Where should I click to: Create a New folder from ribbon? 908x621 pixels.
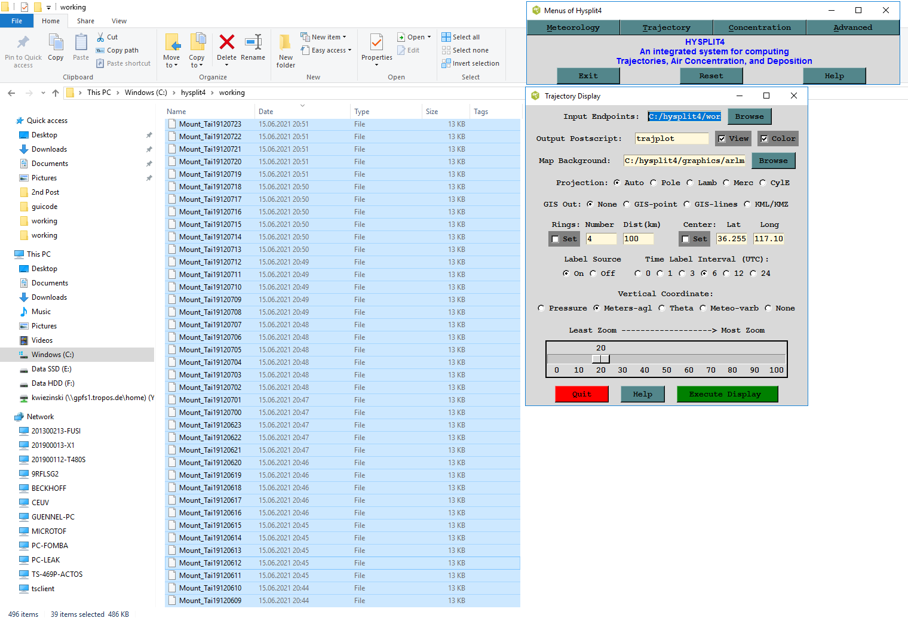286,51
